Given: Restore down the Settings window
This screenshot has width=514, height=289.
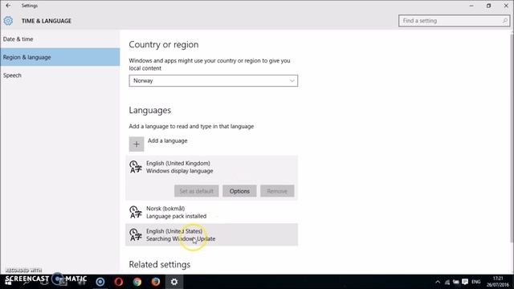Looking at the screenshot, I should pyautogui.click(x=488, y=6).
